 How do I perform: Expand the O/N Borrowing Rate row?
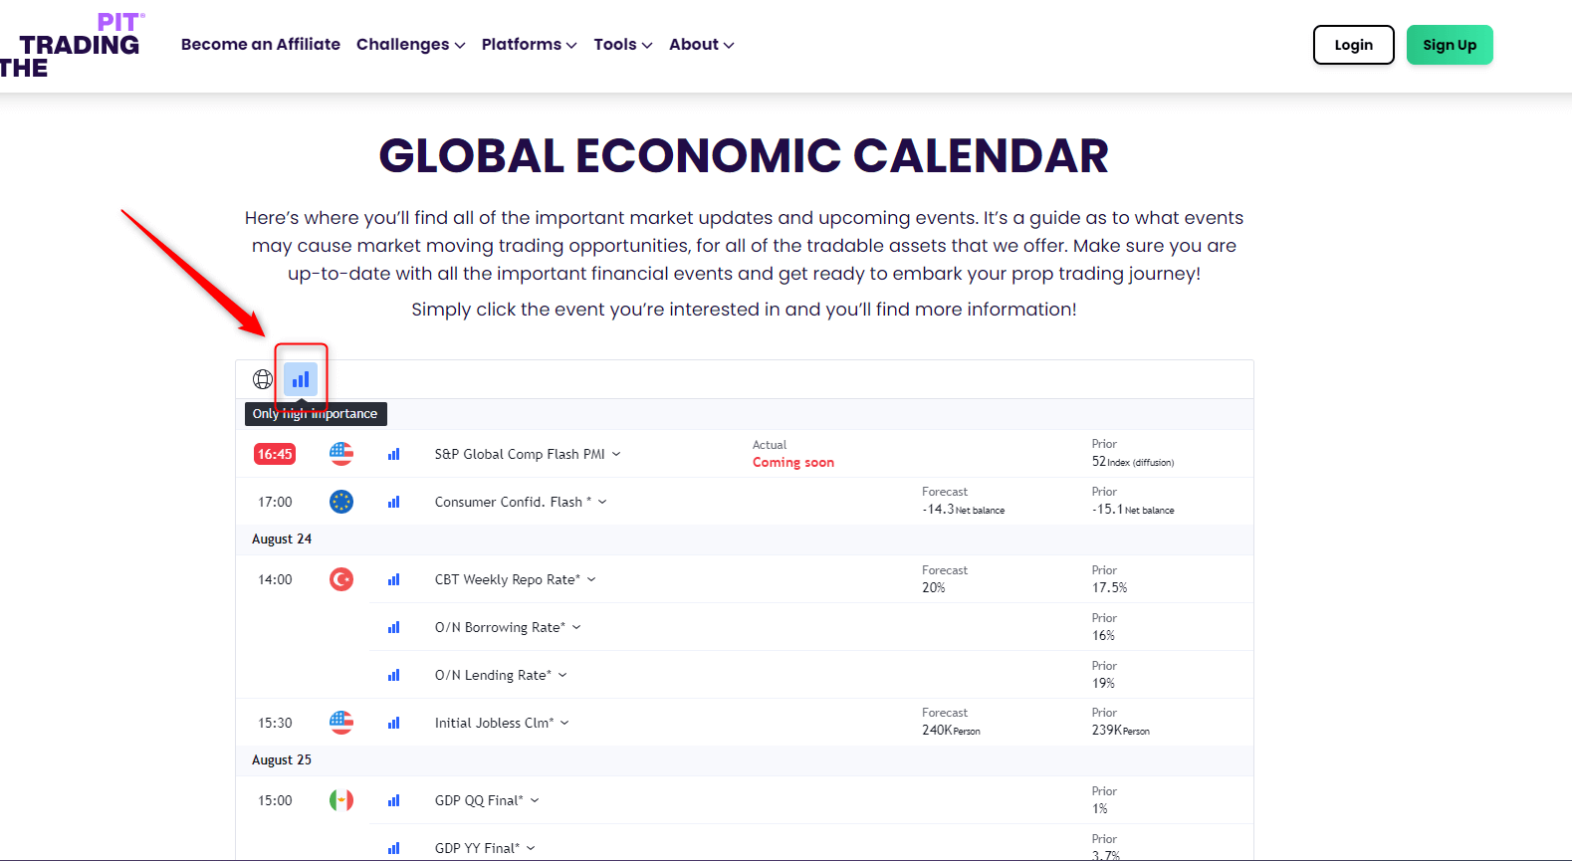pos(507,627)
